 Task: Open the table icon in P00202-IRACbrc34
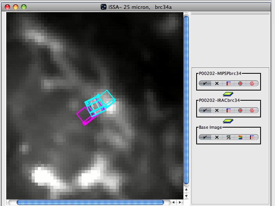tap(229, 110)
